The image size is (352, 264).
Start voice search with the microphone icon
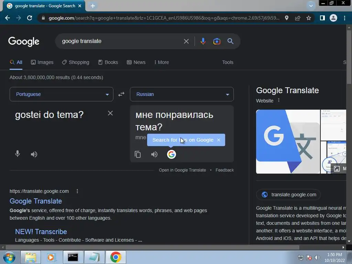tap(203, 41)
